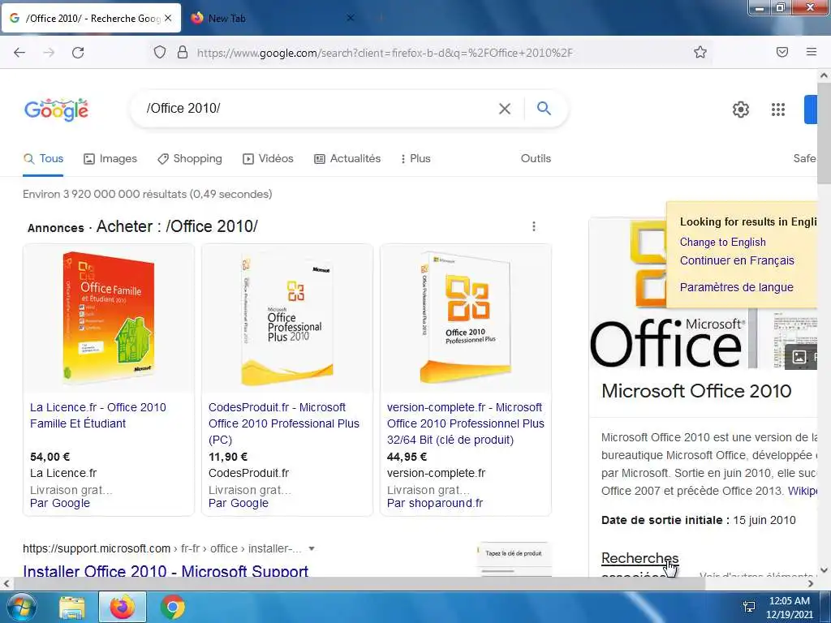The width and height of the screenshot is (831, 623).
Task: Click the system tray action center icon
Action: click(x=749, y=607)
